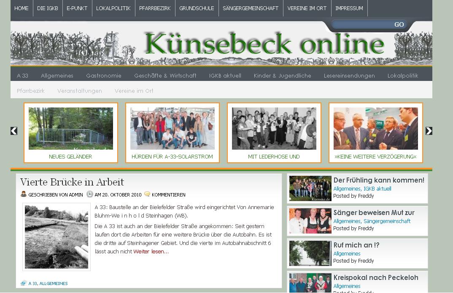Viewport: 453px width, 293px height.
Task: Open the SÄNGERGEMEINSCHAFT menu item
Action: coord(251,8)
